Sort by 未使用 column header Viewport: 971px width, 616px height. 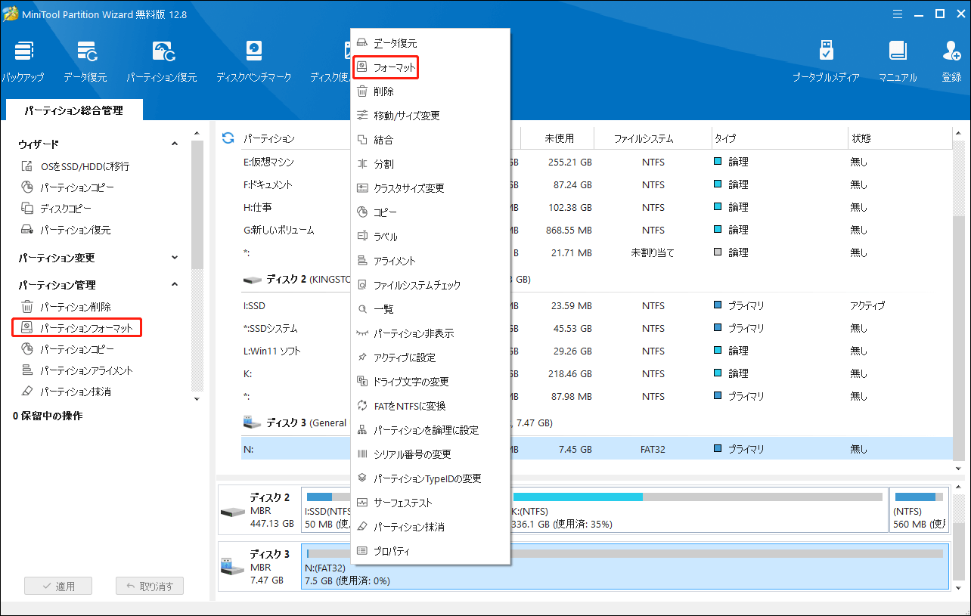[x=559, y=138]
